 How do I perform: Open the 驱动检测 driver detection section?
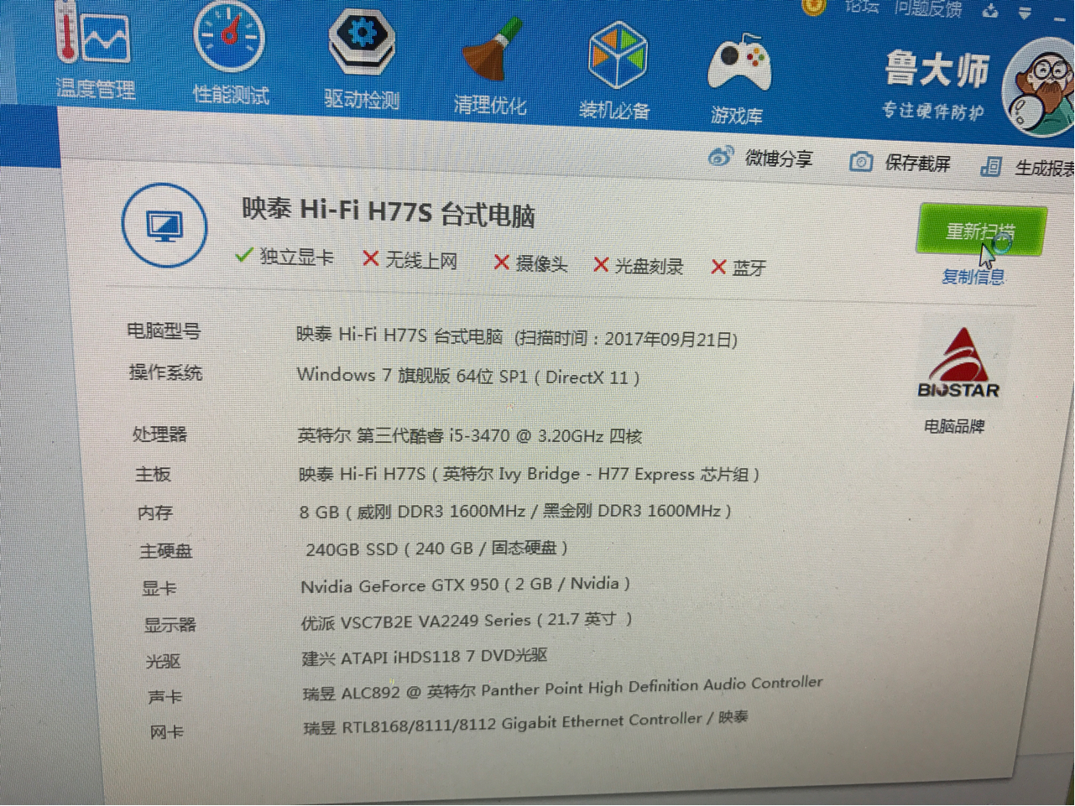click(x=362, y=59)
